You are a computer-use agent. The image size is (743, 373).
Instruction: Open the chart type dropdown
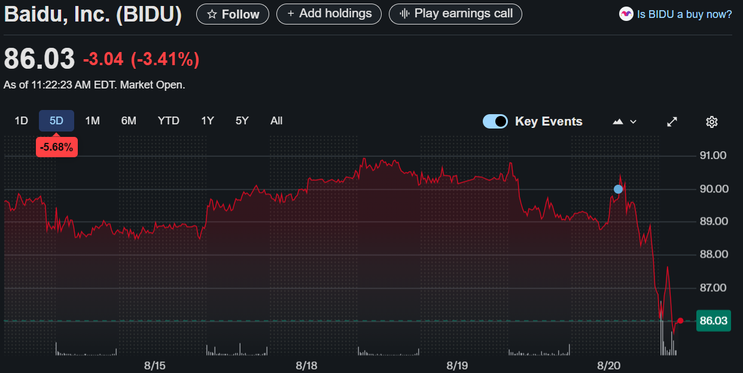click(x=625, y=121)
